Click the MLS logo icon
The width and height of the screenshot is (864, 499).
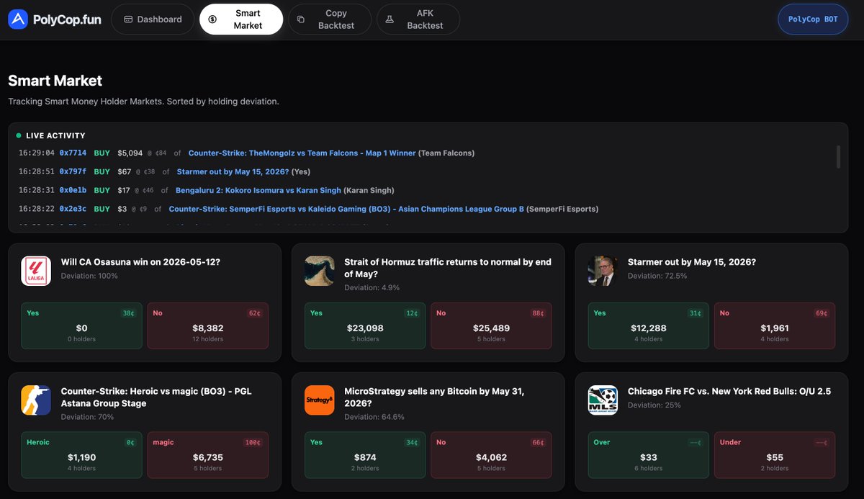pos(603,400)
